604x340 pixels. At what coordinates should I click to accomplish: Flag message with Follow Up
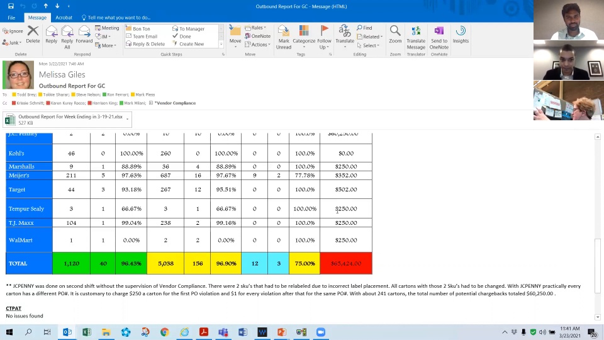(325, 37)
